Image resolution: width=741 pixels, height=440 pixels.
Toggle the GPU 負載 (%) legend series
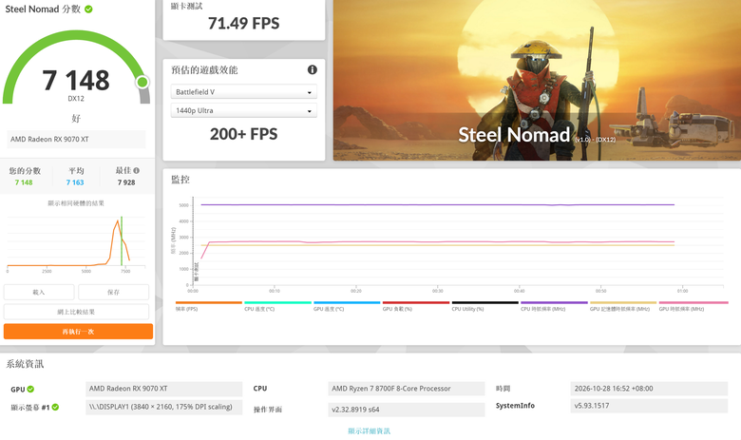416,306
